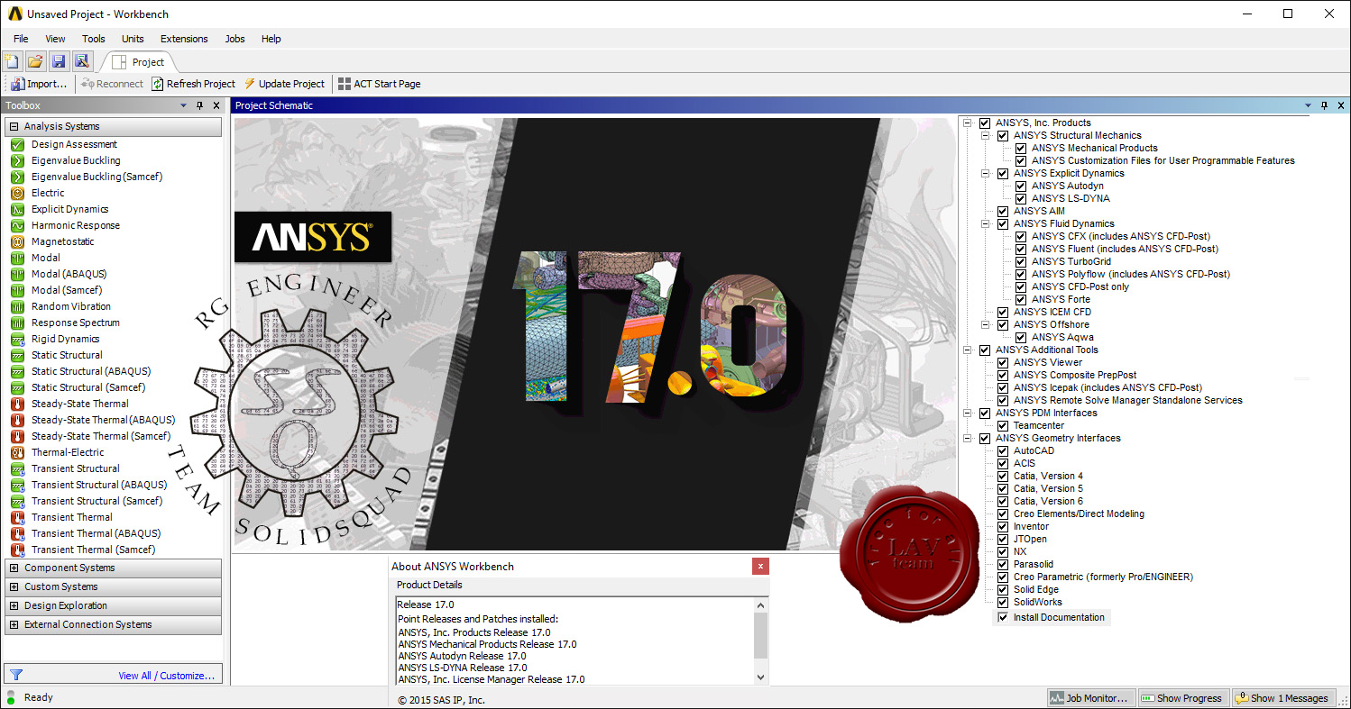This screenshot has height=709, width=1351.
Task: Select the Response Spectrum icon
Action: coord(17,323)
